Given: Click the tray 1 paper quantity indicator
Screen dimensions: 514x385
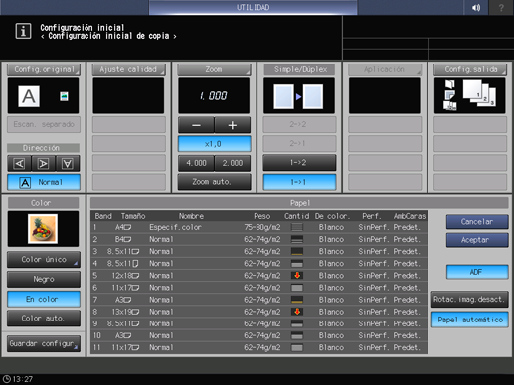Looking at the screenshot, I should 297,227.
